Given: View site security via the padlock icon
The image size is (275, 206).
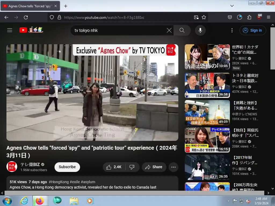Looking at the screenshot, I should (x=59, y=17).
